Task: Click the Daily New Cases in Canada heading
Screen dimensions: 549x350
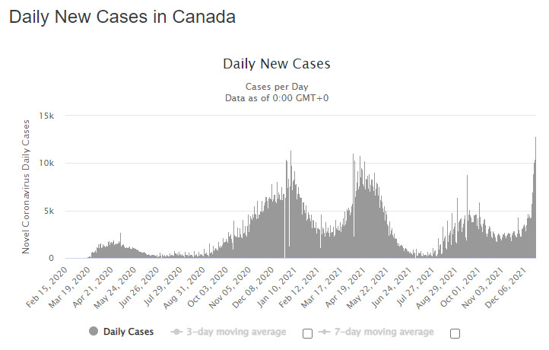Action: 122,17
